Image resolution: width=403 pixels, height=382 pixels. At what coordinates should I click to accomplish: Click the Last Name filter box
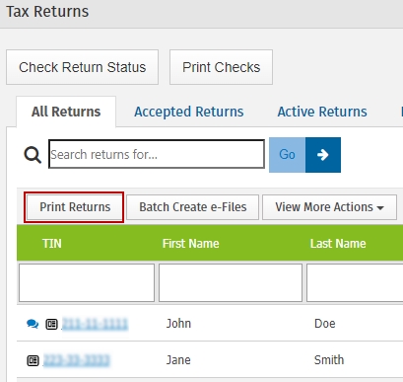pyautogui.click(x=355, y=282)
